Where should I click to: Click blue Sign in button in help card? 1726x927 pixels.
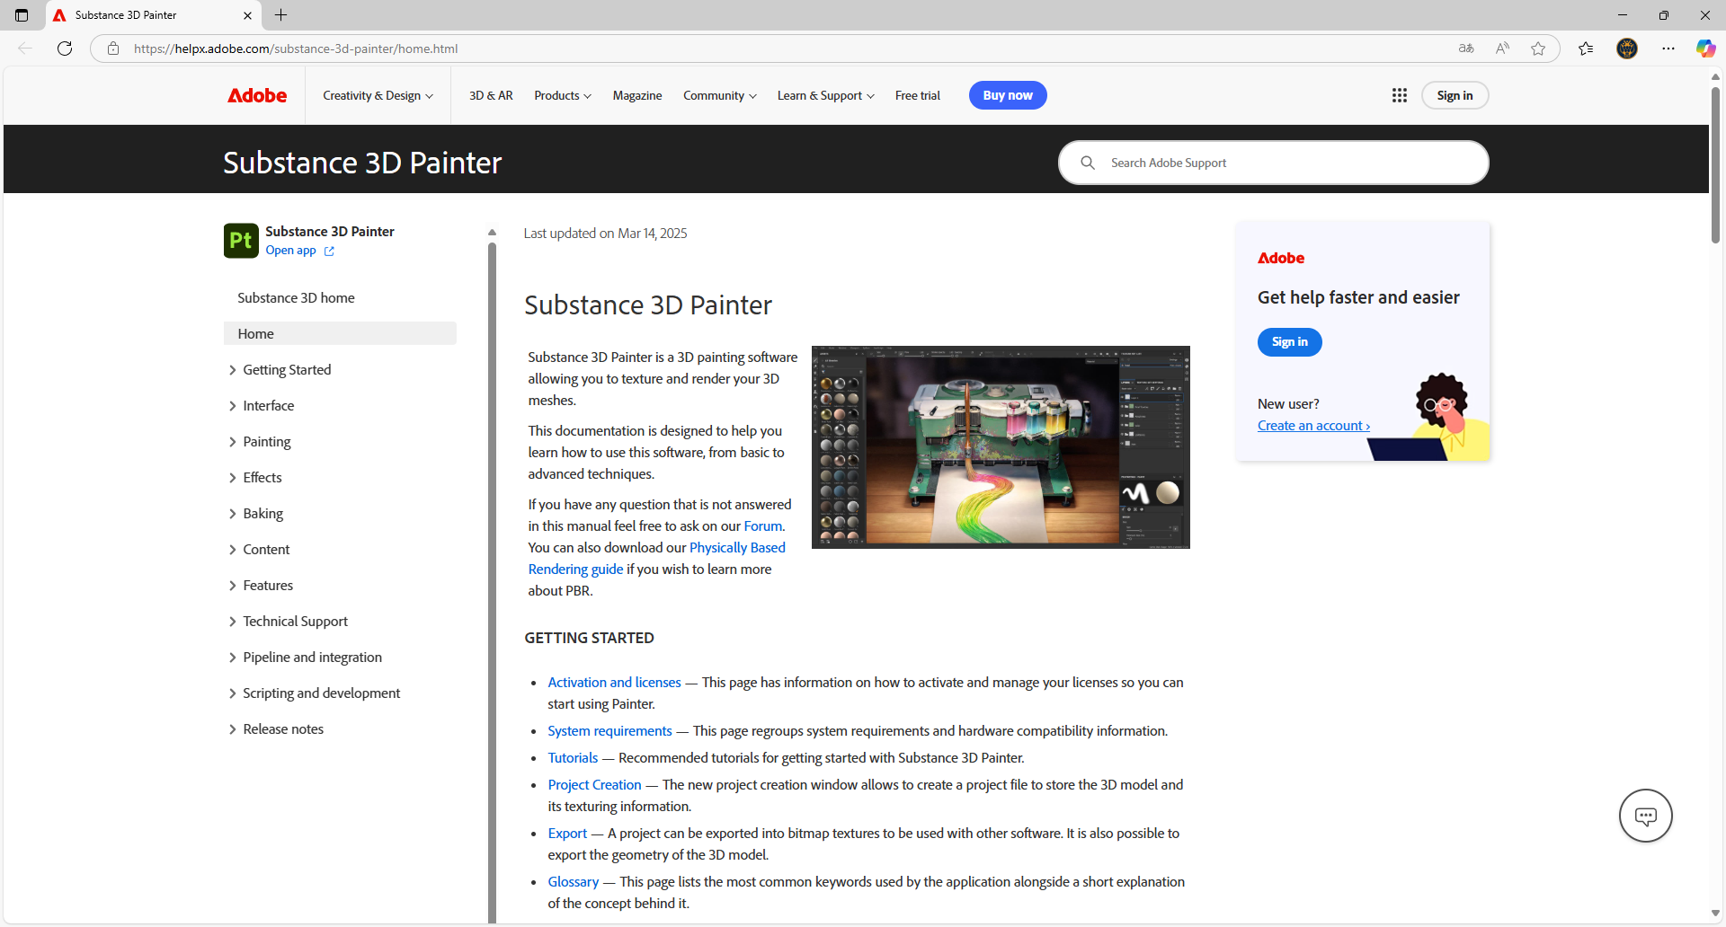point(1289,342)
